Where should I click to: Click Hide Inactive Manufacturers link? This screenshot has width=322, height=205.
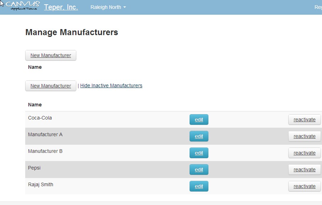(111, 85)
